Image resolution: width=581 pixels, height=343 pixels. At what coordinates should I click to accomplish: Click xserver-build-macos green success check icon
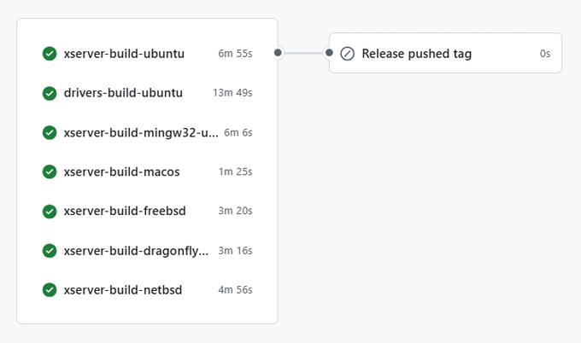(x=50, y=171)
